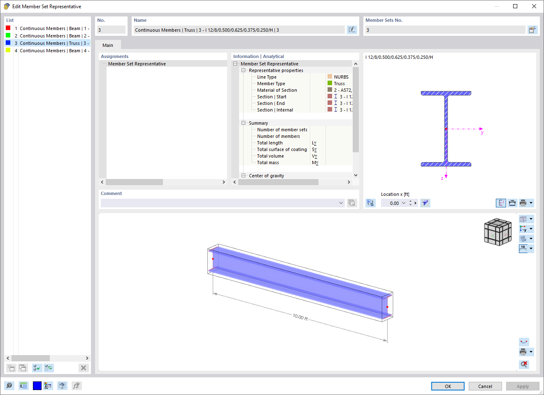
Task: Toggle the solid section rendering icon
Action: point(524,239)
